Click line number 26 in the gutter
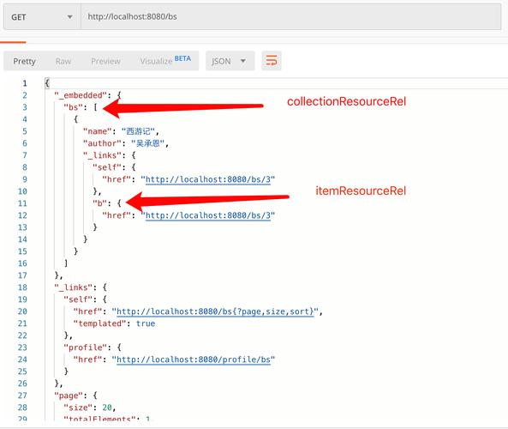Screen dimensions: 508x429 (22, 384)
